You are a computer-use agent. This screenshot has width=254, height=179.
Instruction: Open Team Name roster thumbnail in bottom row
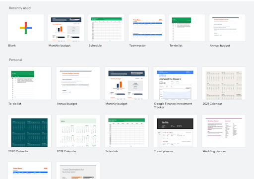[x=29, y=171]
